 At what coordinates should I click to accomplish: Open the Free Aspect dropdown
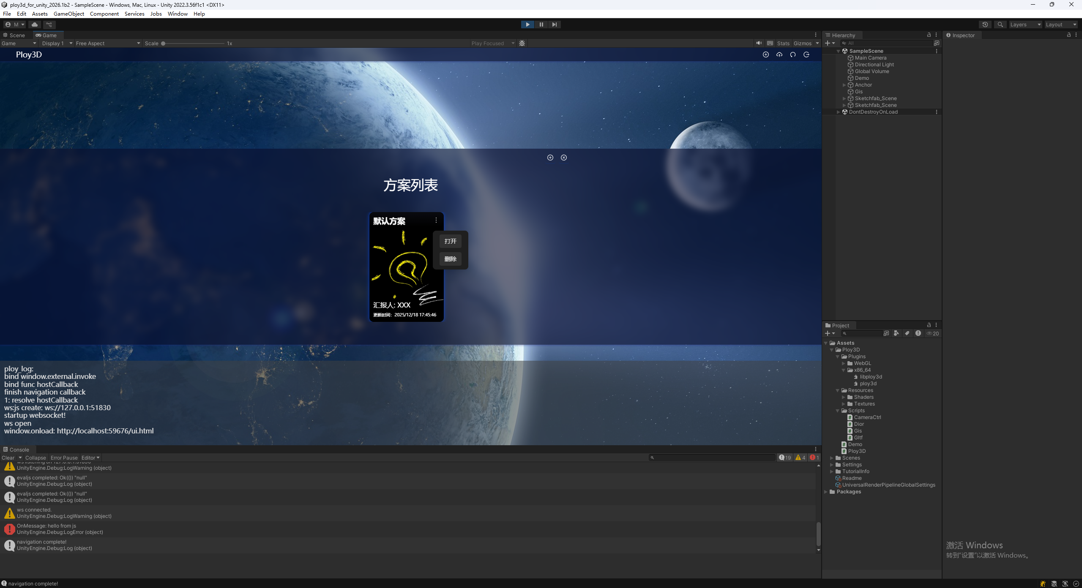click(108, 43)
